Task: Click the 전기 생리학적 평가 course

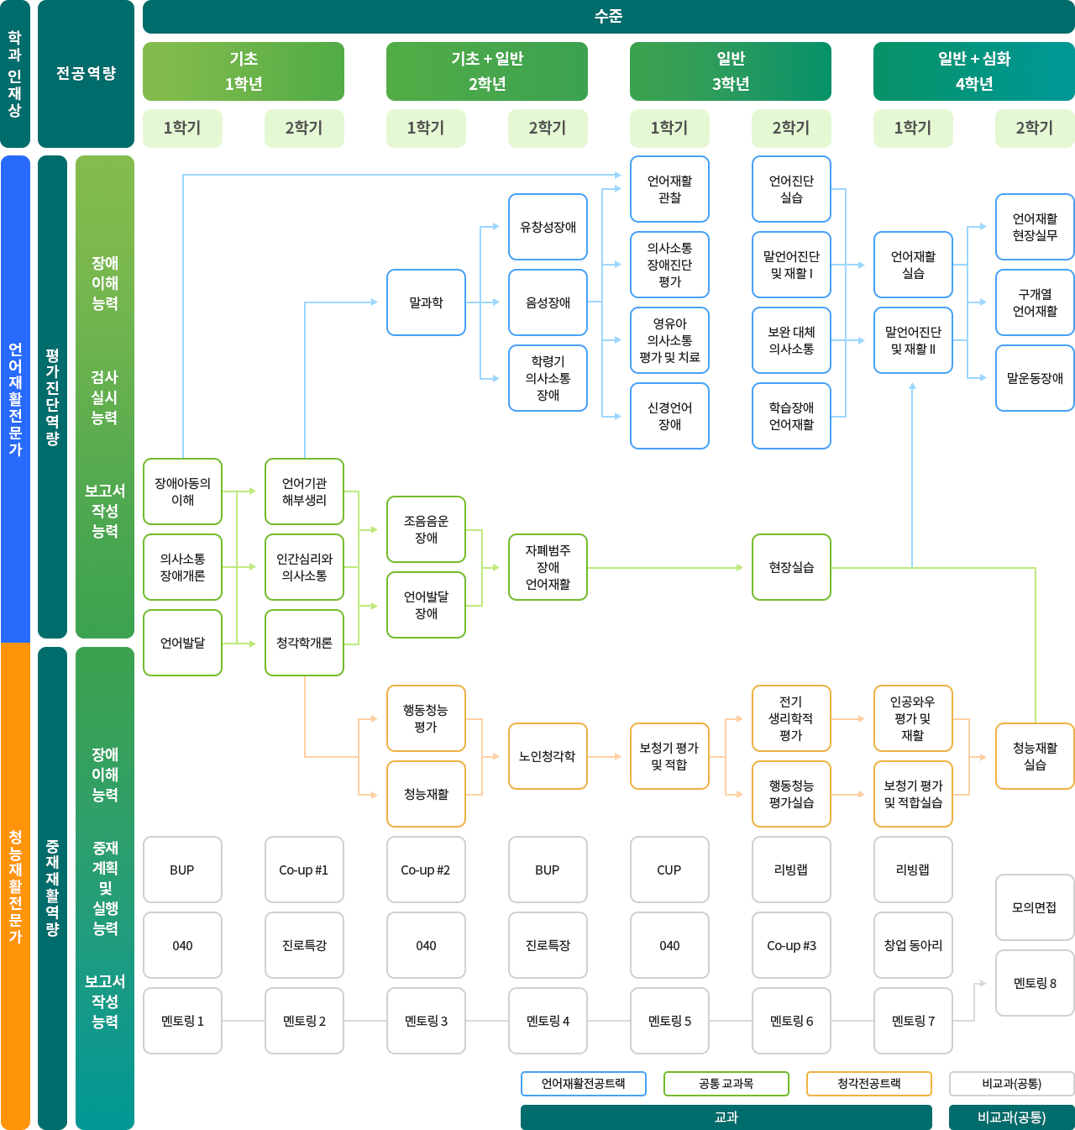Action: point(791,718)
